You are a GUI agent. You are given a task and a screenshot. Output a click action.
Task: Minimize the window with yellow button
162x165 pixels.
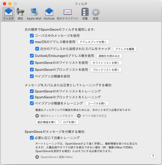pyautogui.click(x=10, y=4)
